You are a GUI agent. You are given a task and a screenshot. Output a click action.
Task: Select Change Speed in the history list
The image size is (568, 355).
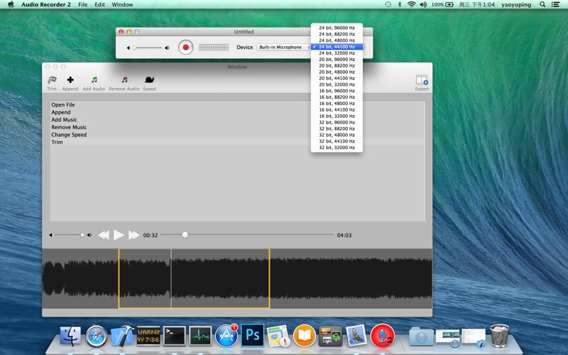(69, 135)
